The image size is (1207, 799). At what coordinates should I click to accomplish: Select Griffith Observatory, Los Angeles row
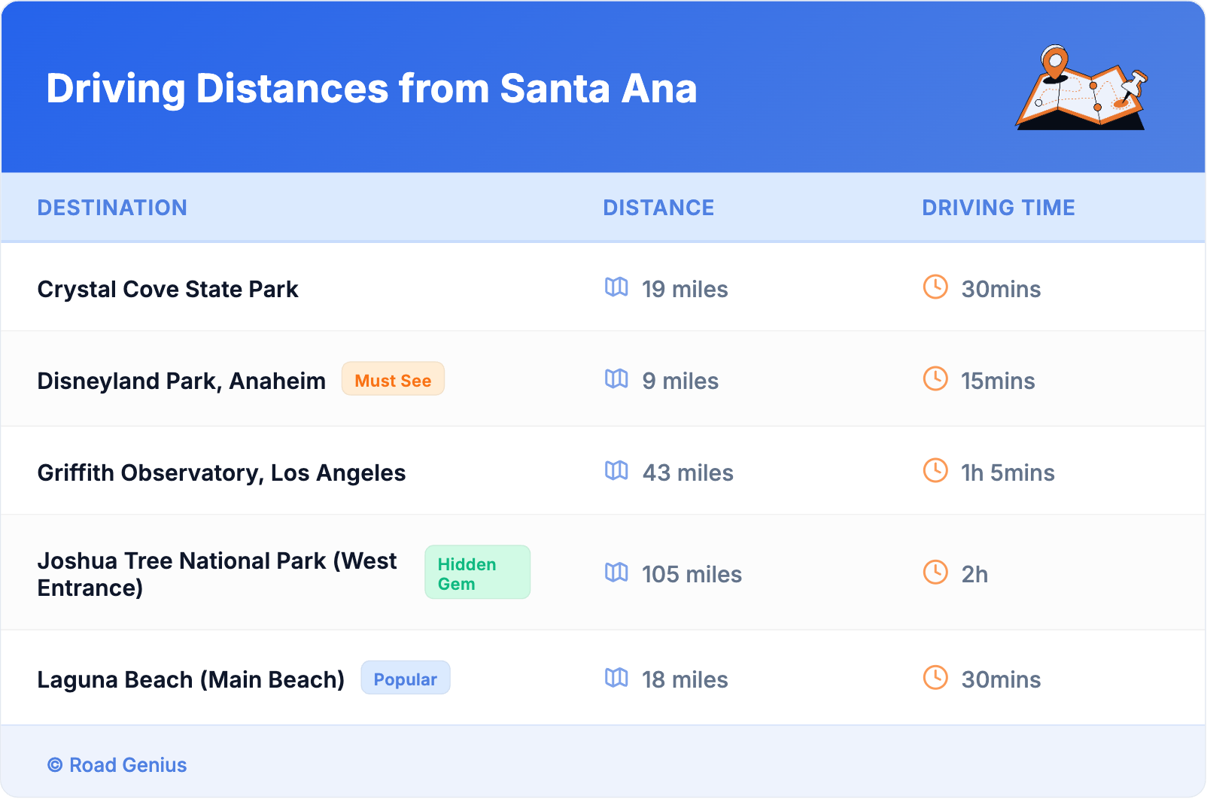221,473
